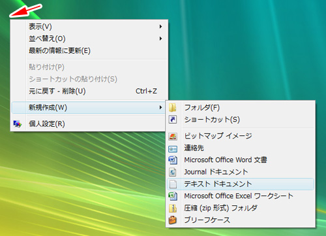Click the personalize monitor icon beside 個人設定(R)

click(x=17, y=124)
